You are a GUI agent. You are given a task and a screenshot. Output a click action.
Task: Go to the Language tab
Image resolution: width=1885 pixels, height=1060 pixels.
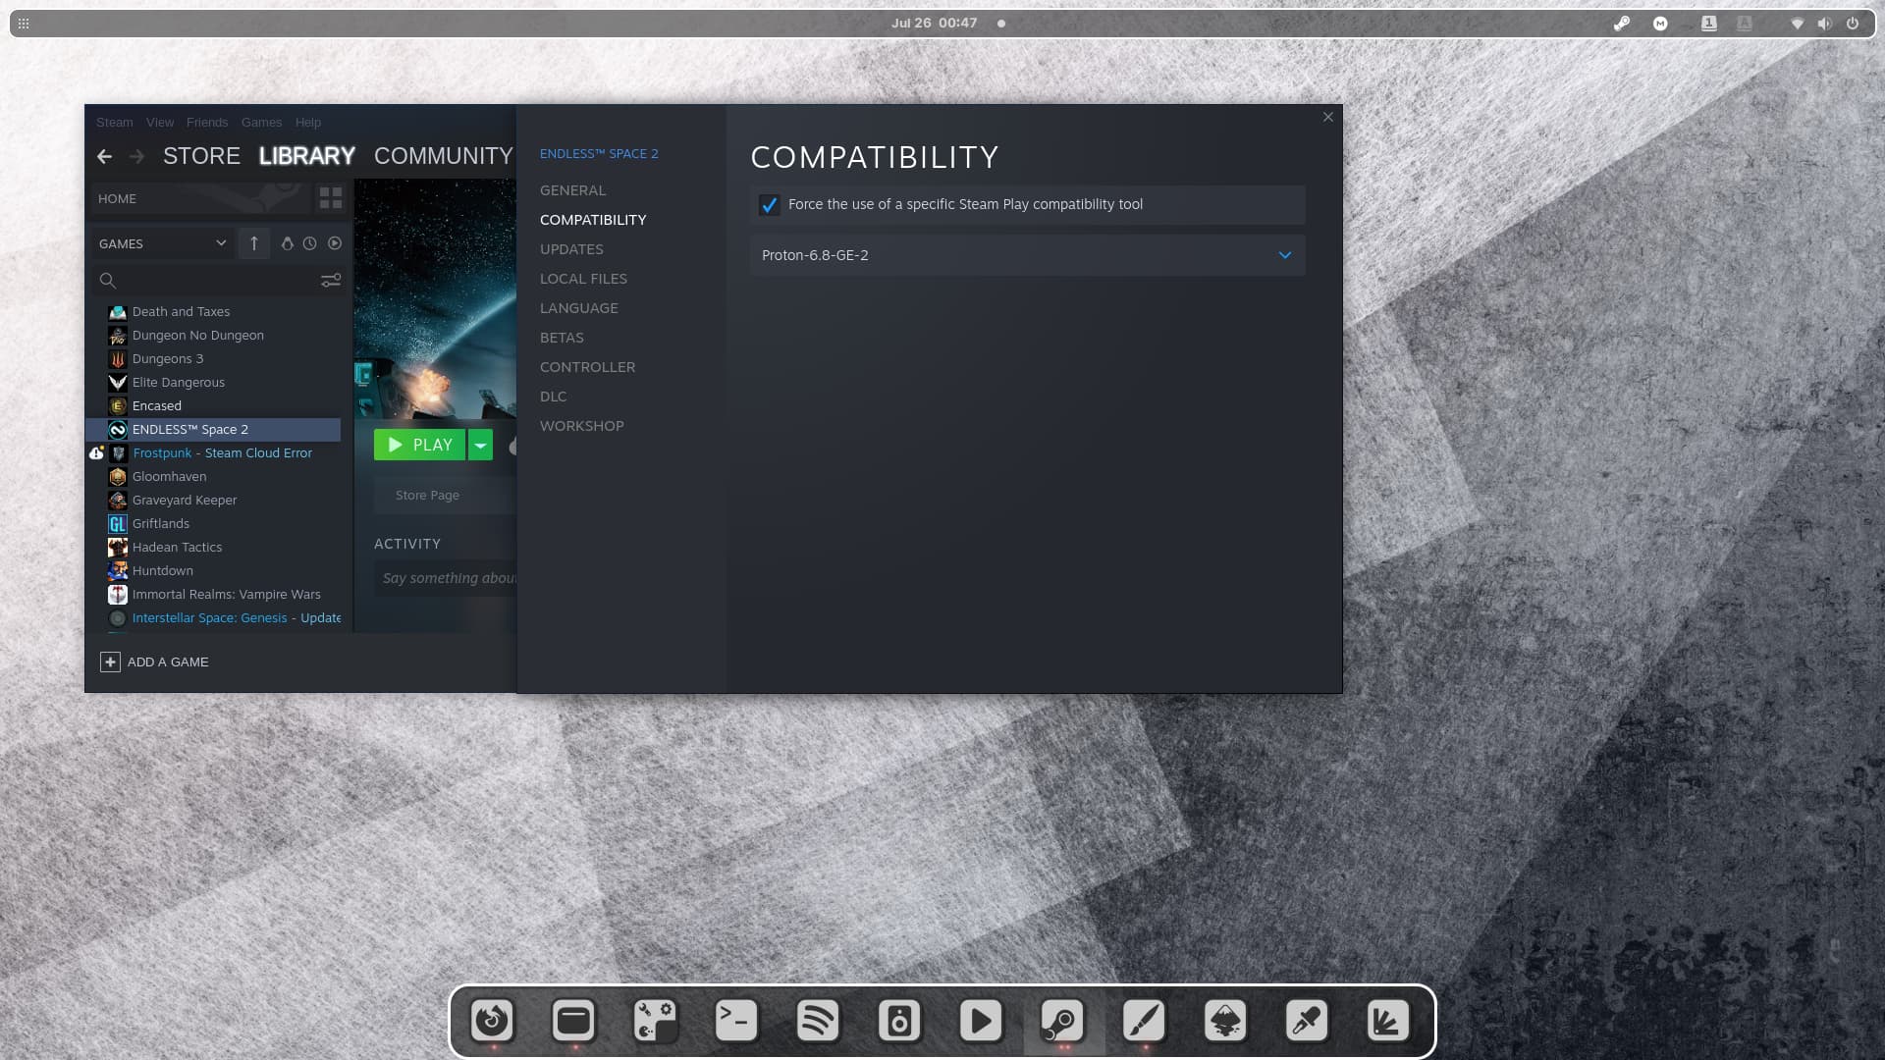578,308
